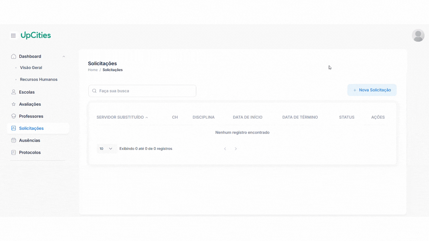The image size is (429, 241).
Task: Click the magnifier icon in search box
Action: click(x=94, y=91)
